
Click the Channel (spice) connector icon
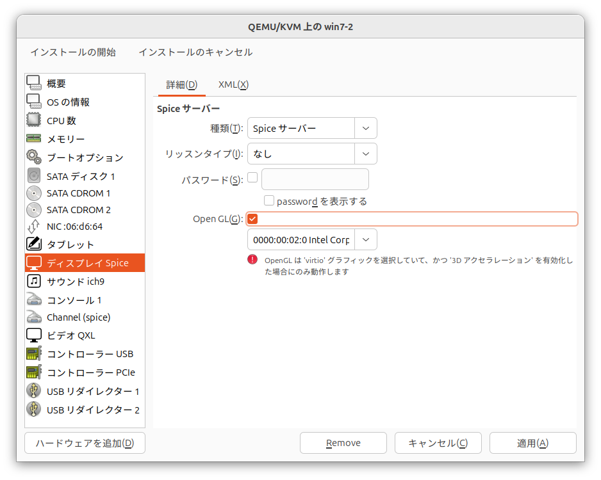coord(34,317)
